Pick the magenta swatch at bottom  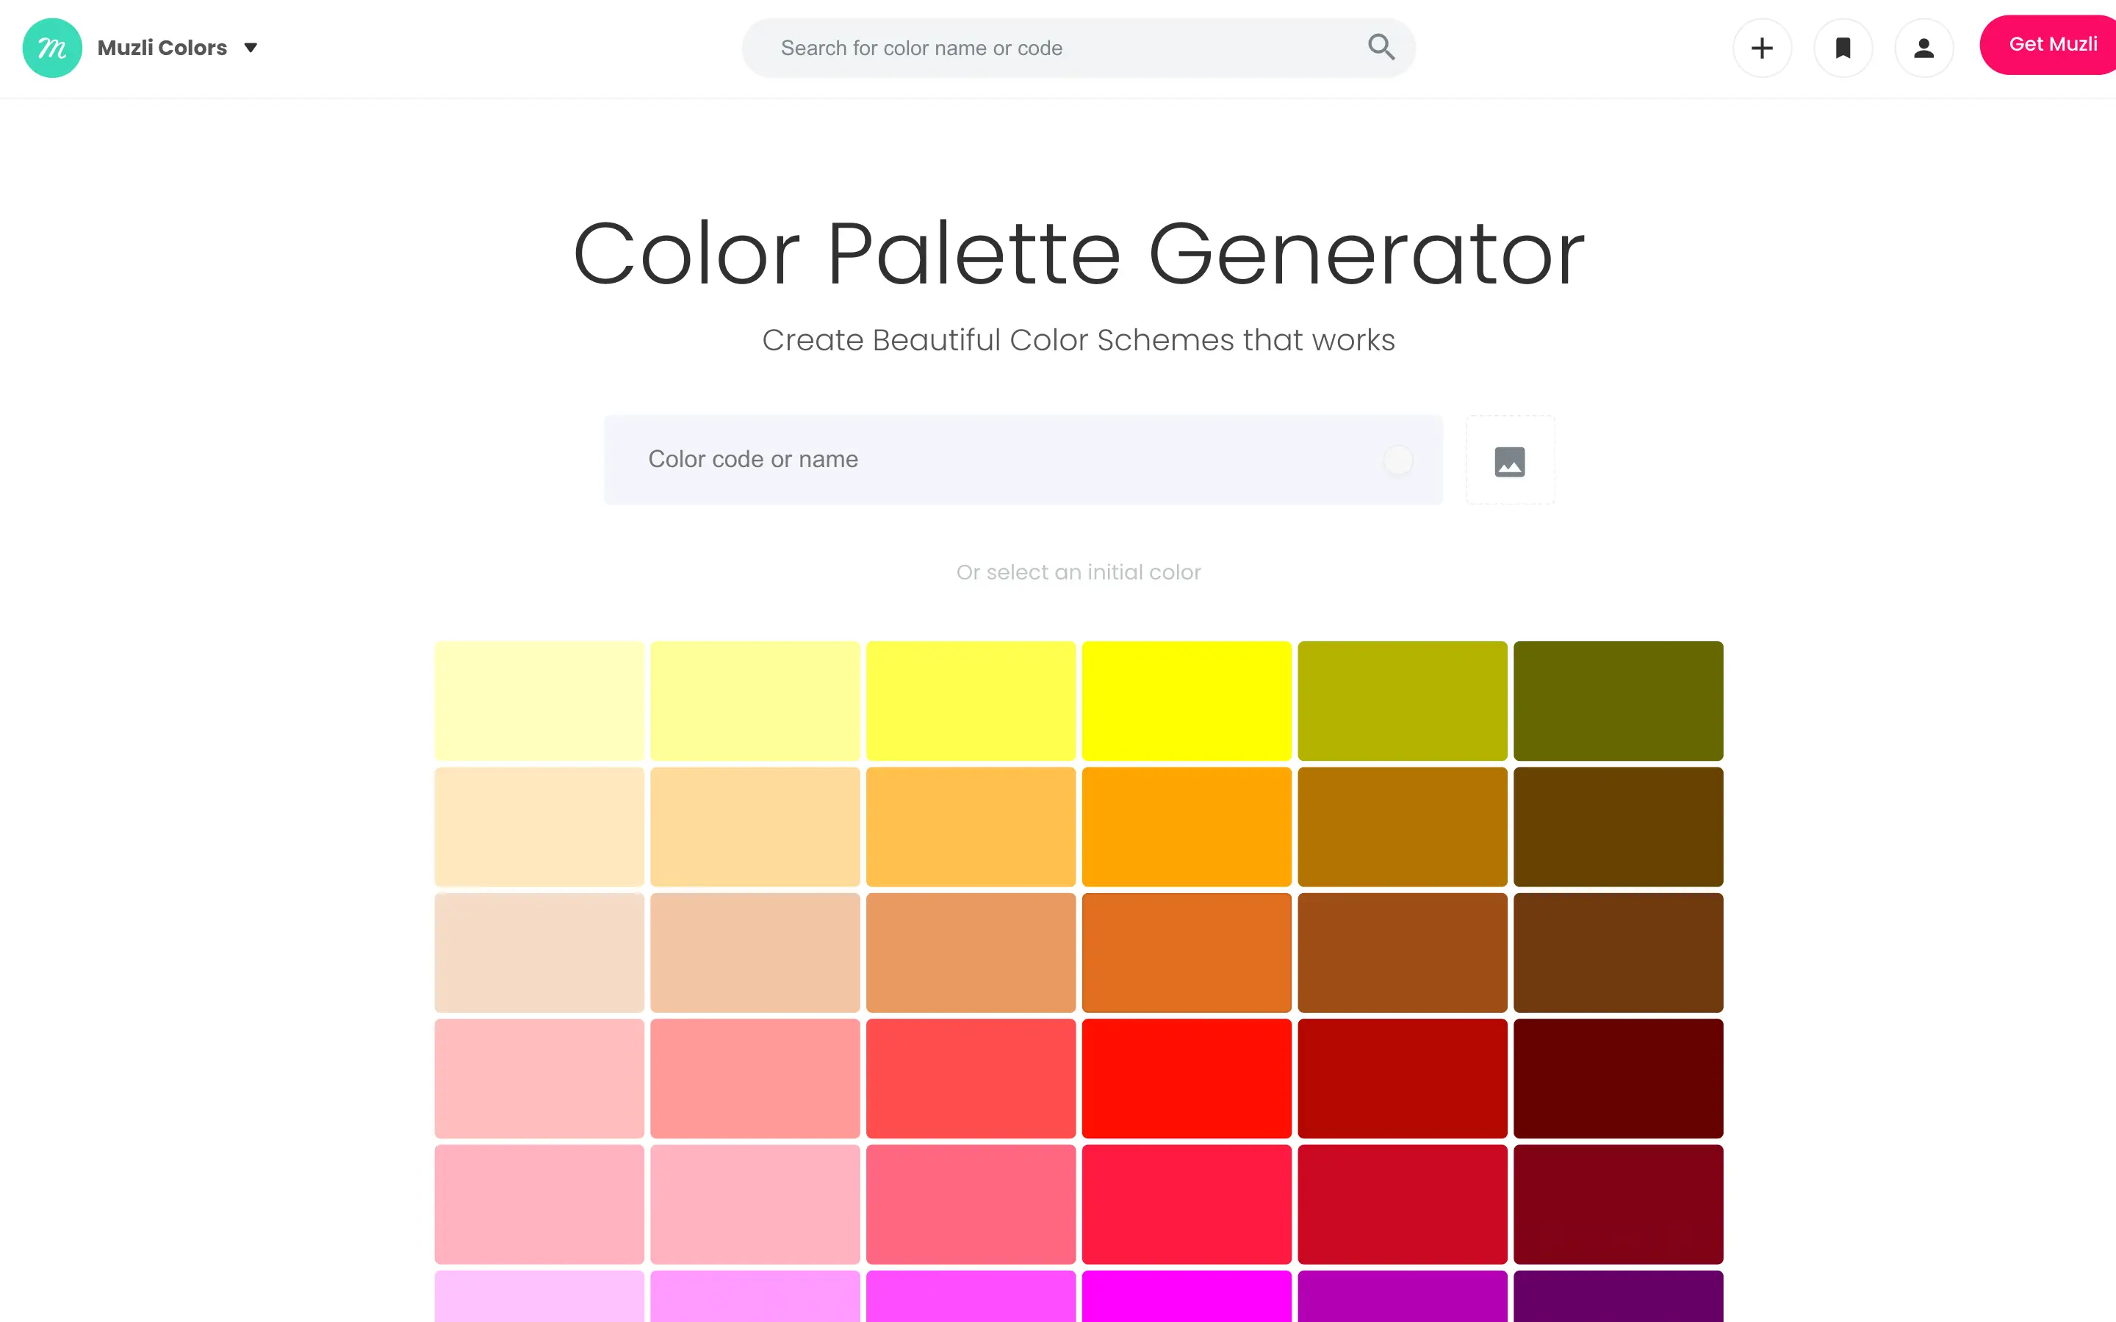click(x=1187, y=1296)
